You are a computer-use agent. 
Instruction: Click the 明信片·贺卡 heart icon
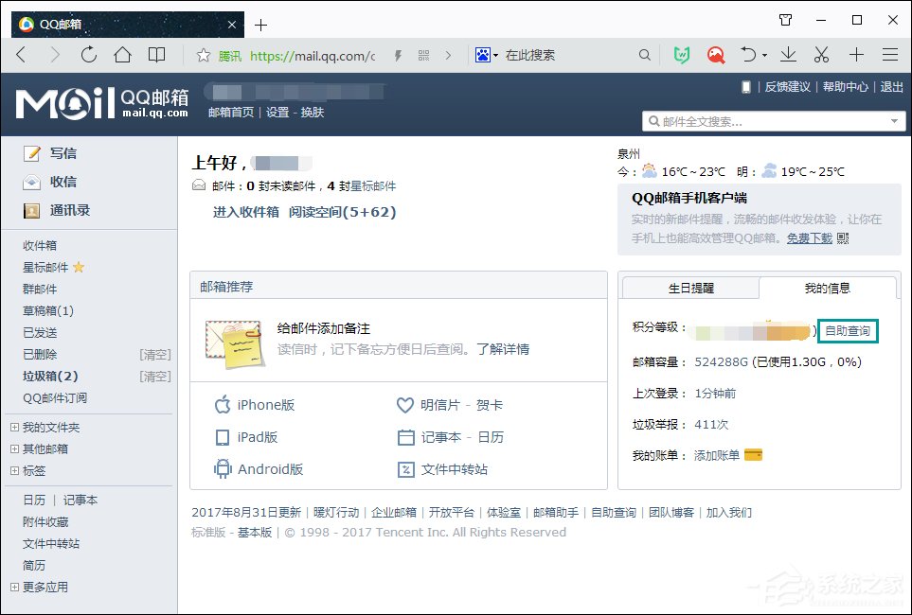(403, 404)
